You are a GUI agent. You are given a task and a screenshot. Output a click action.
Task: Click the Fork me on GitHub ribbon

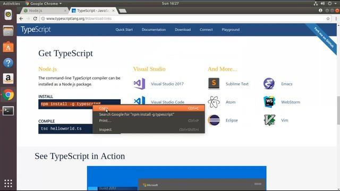click(x=324, y=38)
